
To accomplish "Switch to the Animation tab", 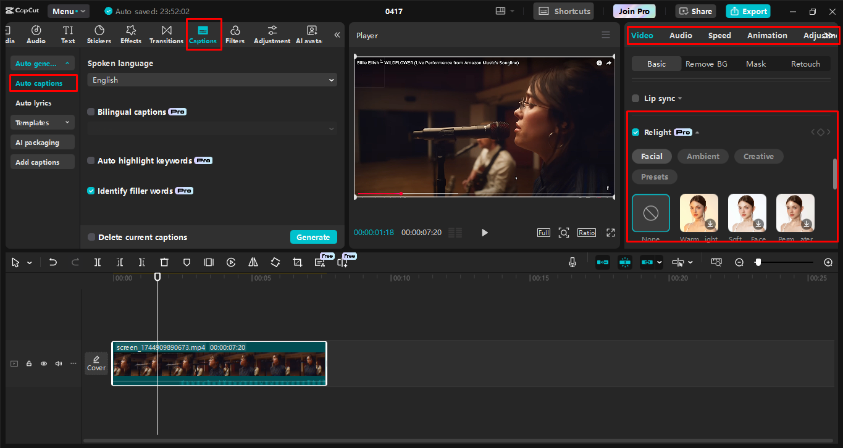I will pyautogui.click(x=767, y=36).
